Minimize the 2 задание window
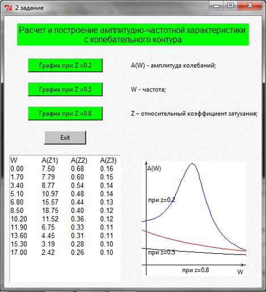Screen dimensions: 266x292 click(216, 6)
